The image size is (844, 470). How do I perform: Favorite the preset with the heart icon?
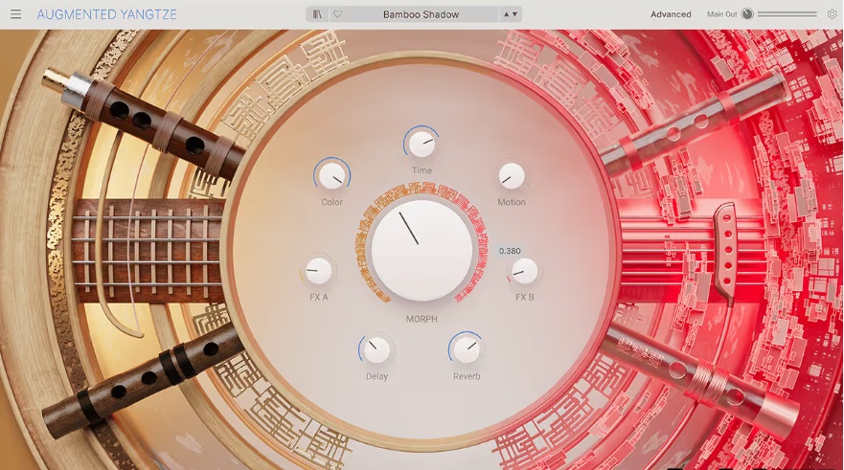(x=337, y=14)
